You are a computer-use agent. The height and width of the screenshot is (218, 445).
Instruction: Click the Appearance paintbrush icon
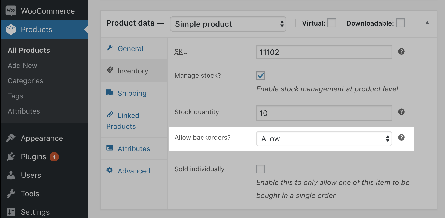pos(11,138)
